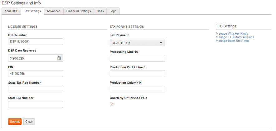Click the orange Submit button
The height and width of the screenshot is (131, 276).
click(15, 122)
